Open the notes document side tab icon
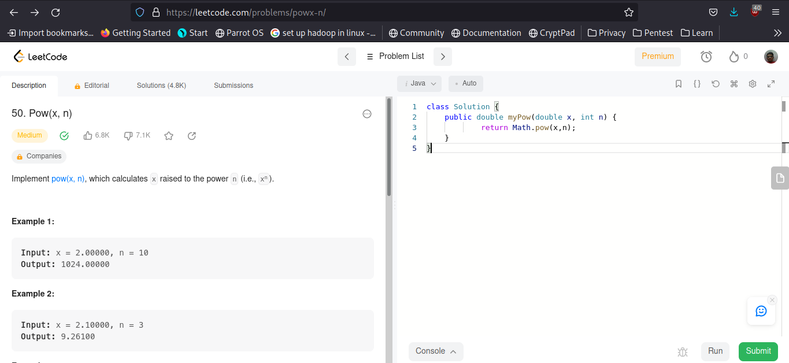This screenshot has width=789, height=363. [780, 178]
